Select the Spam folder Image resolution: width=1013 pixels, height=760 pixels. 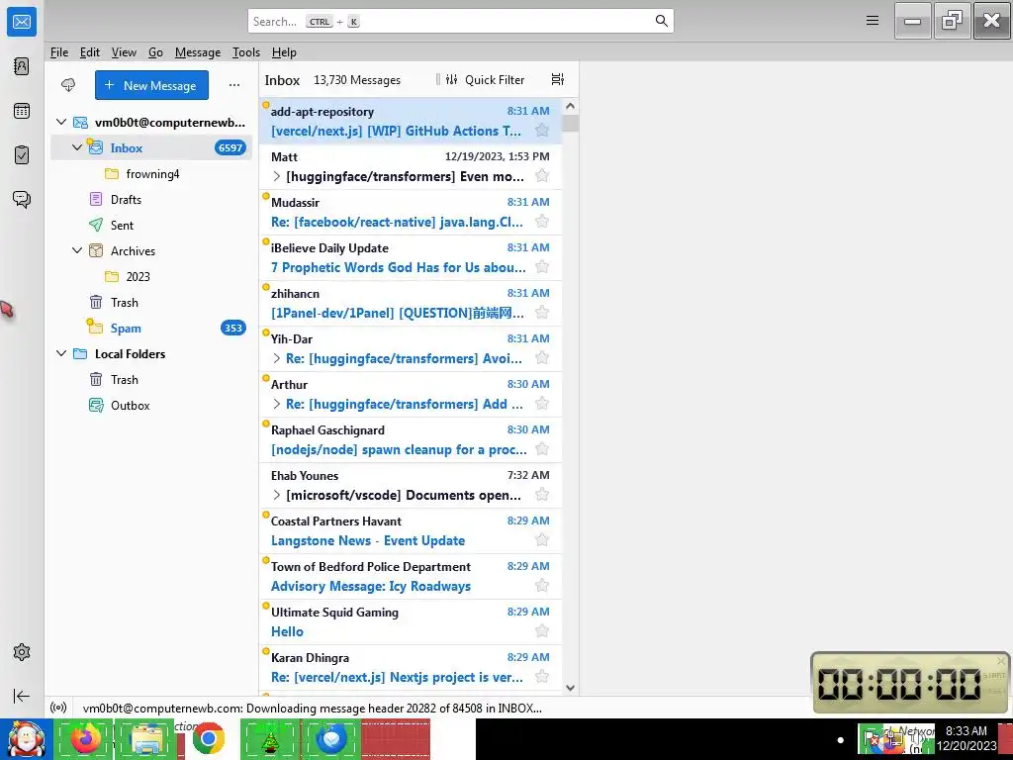click(151, 329)
